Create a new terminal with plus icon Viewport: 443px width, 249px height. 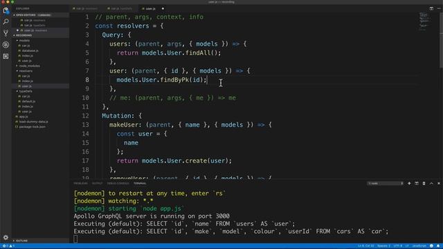(409, 183)
